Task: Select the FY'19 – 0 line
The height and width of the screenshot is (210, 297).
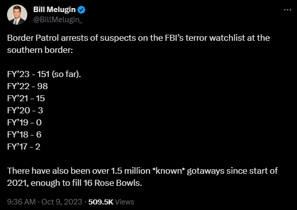Action: point(24,122)
